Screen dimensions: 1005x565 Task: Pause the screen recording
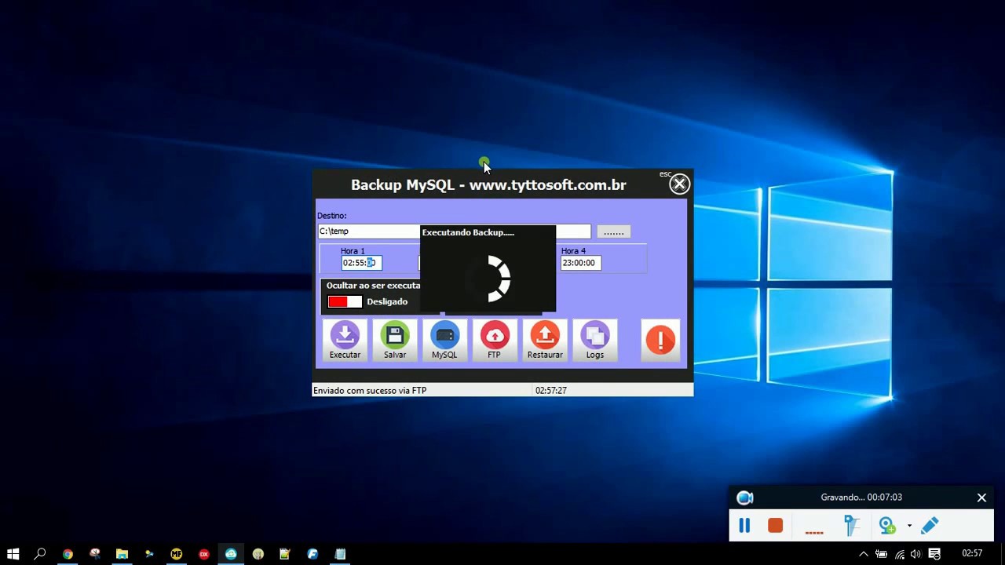[x=744, y=526]
